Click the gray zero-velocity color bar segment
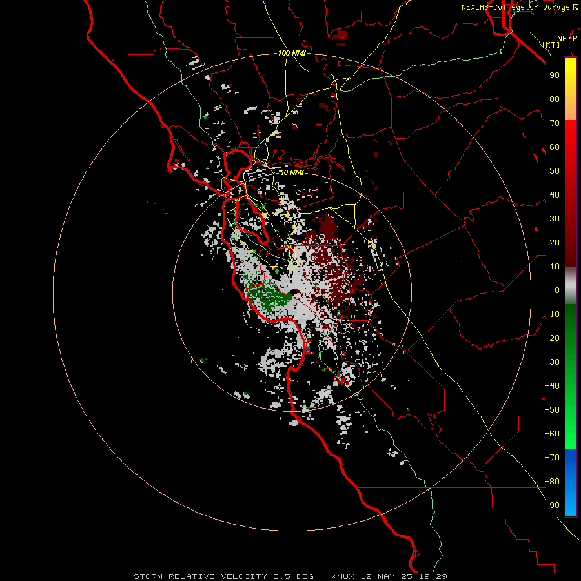This screenshot has height=581, width=581. click(570, 286)
